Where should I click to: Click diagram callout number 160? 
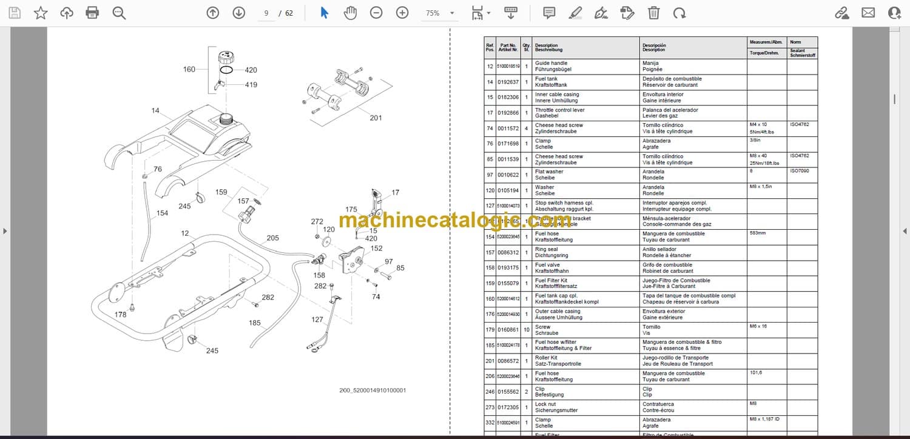click(189, 69)
